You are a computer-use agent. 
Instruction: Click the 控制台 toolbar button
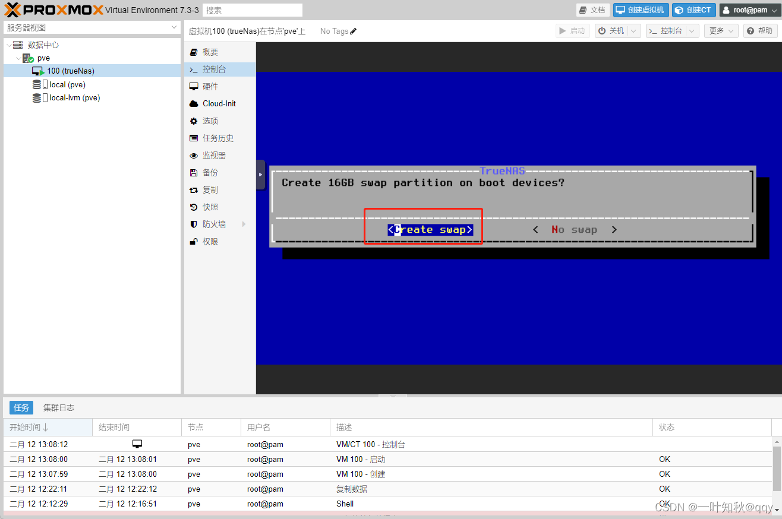point(666,31)
